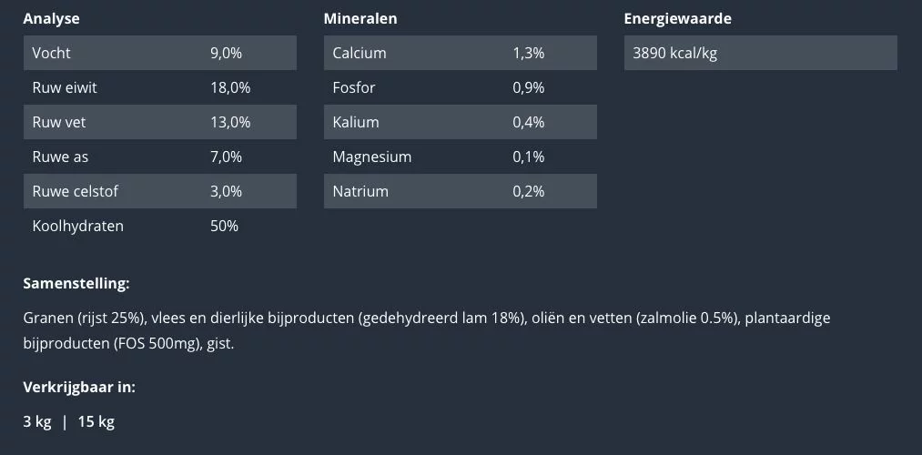The width and height of the screenshot is (922, 455).
Task: Click the Ruw eiwit 18,0% value
Action: coord(229,87)
